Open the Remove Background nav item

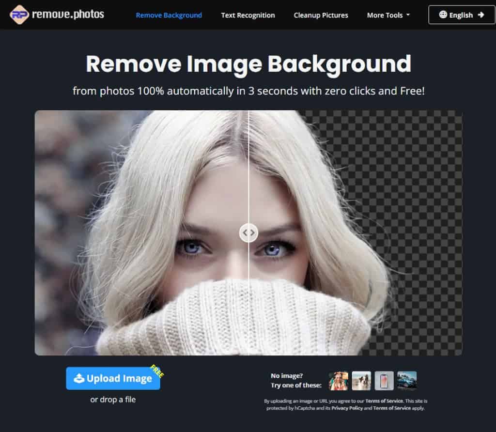coord(169,15)
